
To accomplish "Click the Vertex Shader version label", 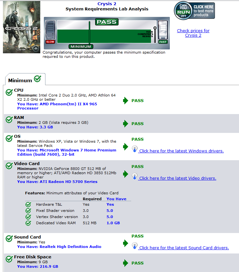I will coord(57,217).
